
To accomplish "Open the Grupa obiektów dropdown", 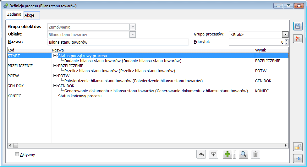I will tap(133, 27).
